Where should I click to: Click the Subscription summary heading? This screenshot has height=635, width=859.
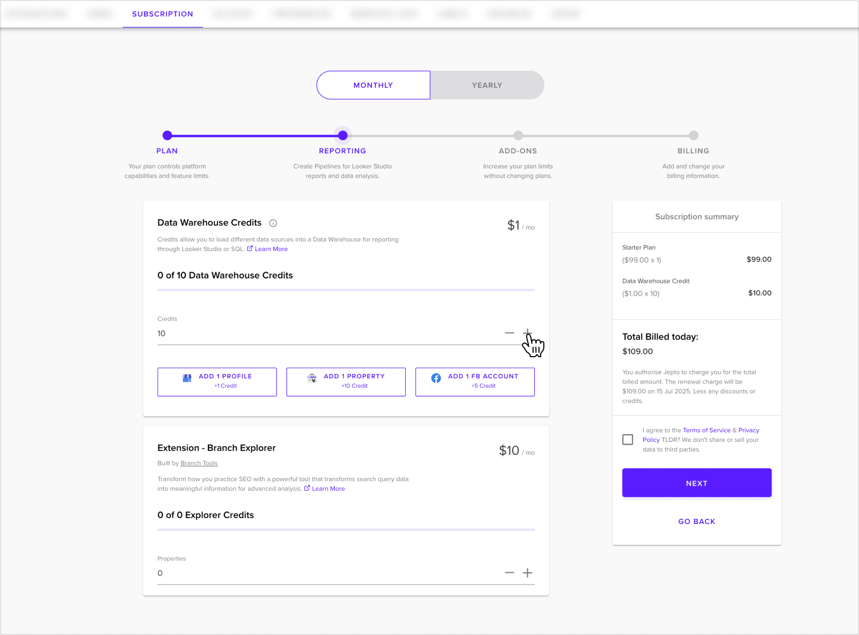(697, 217)
